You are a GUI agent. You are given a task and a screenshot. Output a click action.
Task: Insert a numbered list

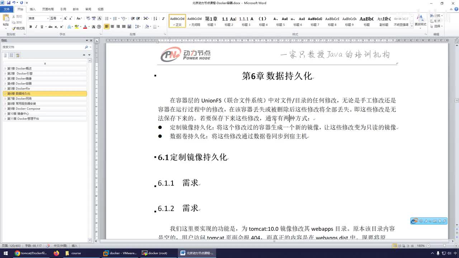click(x=115, y=18)
